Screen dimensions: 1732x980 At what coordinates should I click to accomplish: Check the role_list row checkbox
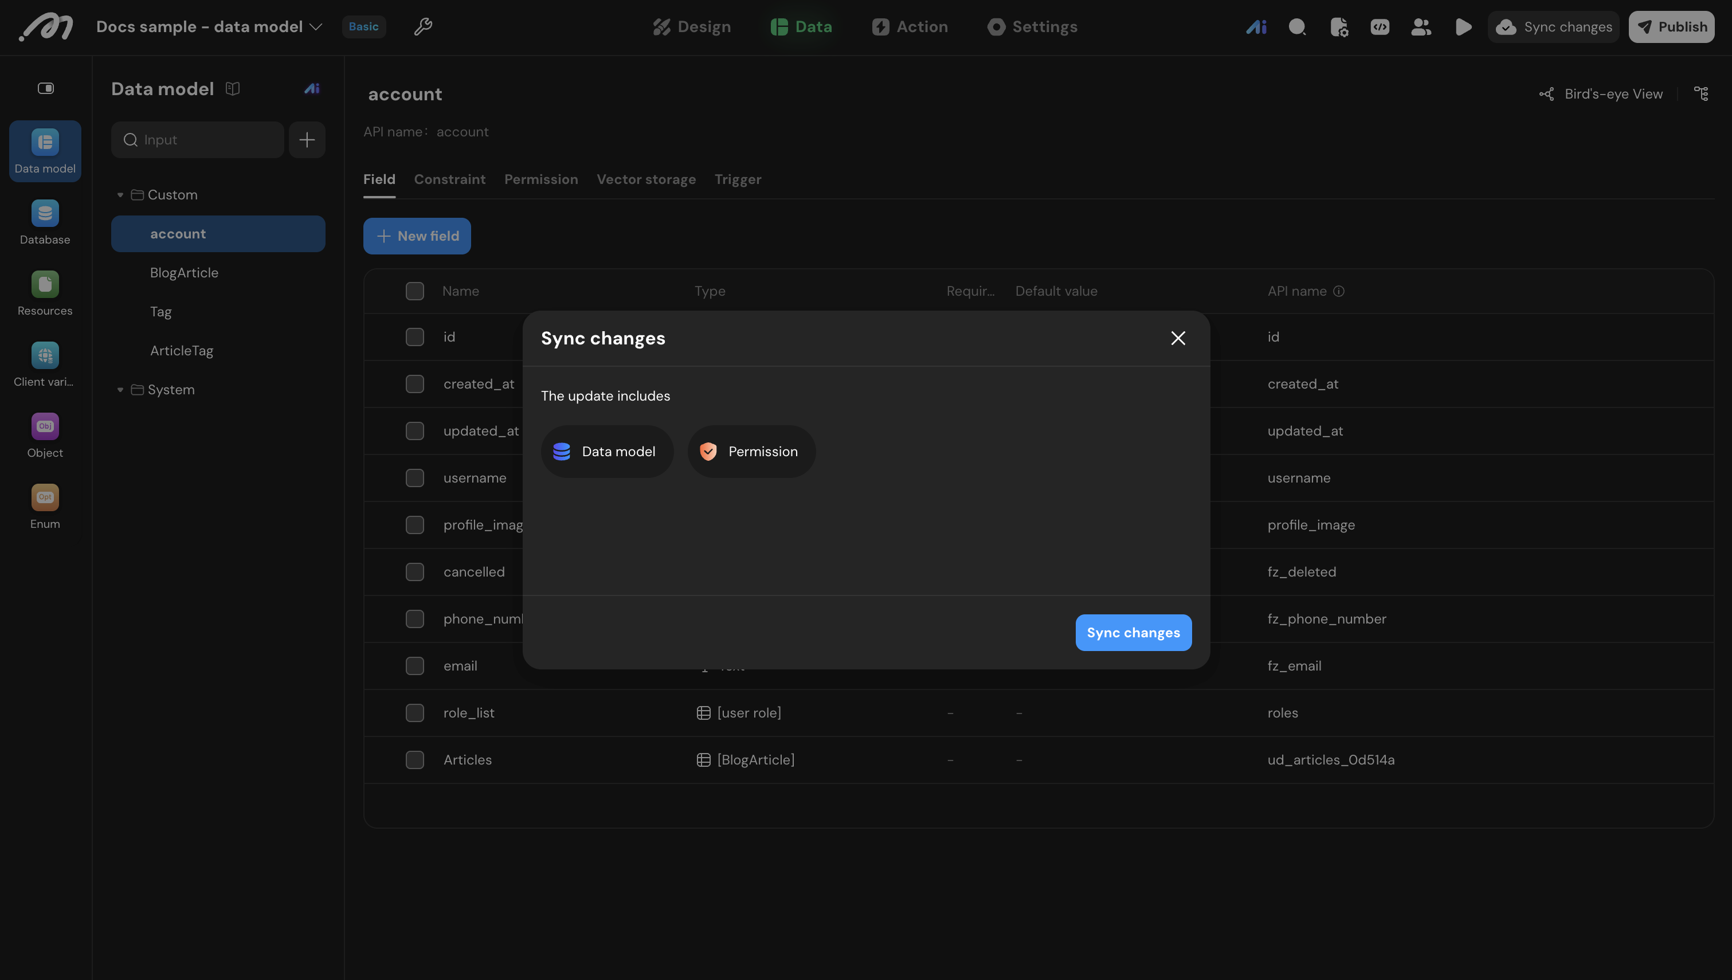click(x=415, y=714)
